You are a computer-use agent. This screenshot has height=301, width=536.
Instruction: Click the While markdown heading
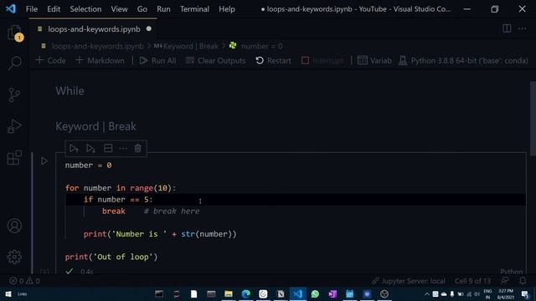click(70, 91)
